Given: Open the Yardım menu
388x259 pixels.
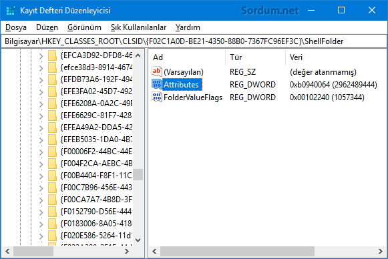Looking at the screenshot, I should [188, 27].
